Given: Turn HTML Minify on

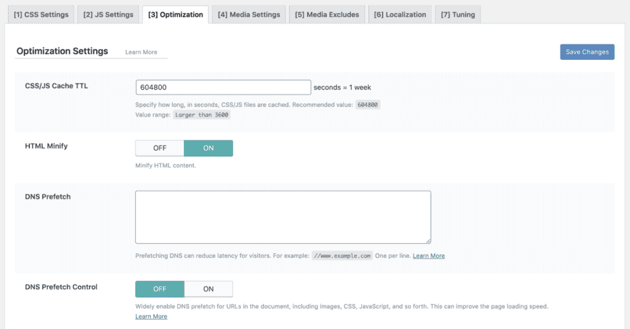Looking at the screenshot, I should [208, 148].
